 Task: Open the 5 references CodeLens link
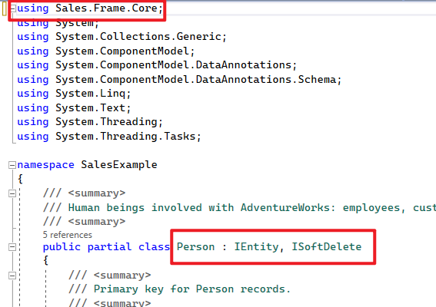click(68, 235)
